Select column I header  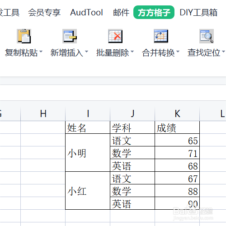click(88, 114)
